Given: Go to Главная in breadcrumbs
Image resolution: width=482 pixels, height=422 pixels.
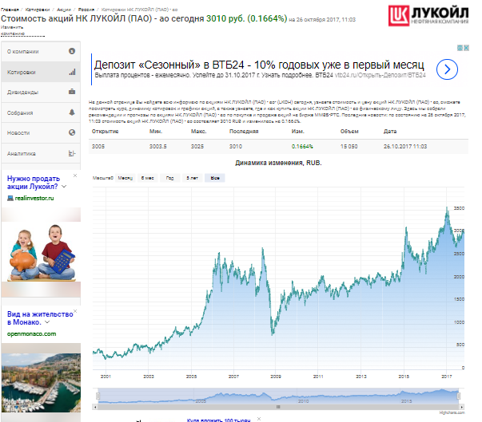Looking at the screenshot, I should (10, 10).
